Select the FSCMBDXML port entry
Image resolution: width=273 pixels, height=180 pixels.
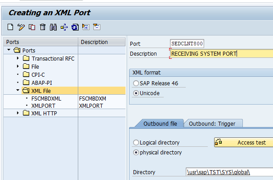point(46,98)
